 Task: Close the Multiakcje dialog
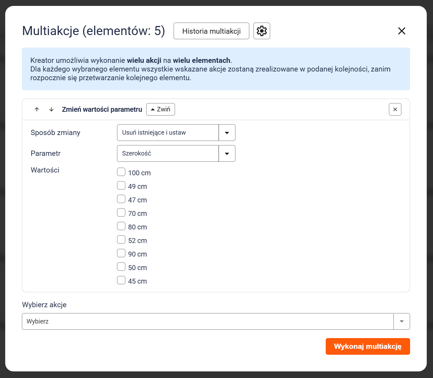click(x=401, y=31)
